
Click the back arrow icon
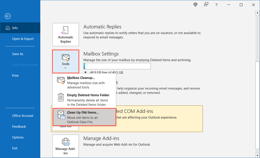coord(8,16)
